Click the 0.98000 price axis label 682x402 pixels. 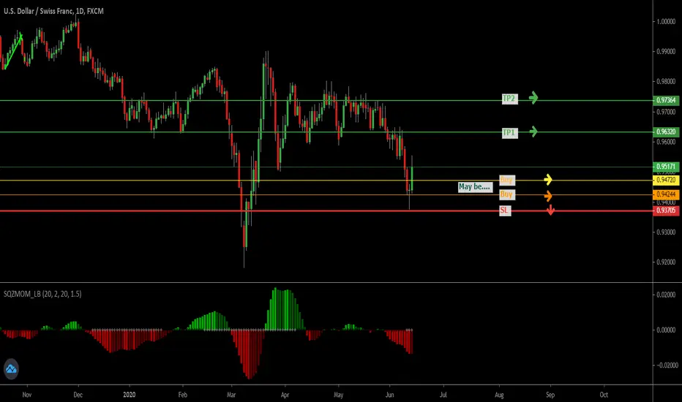(x=666, y=81)
